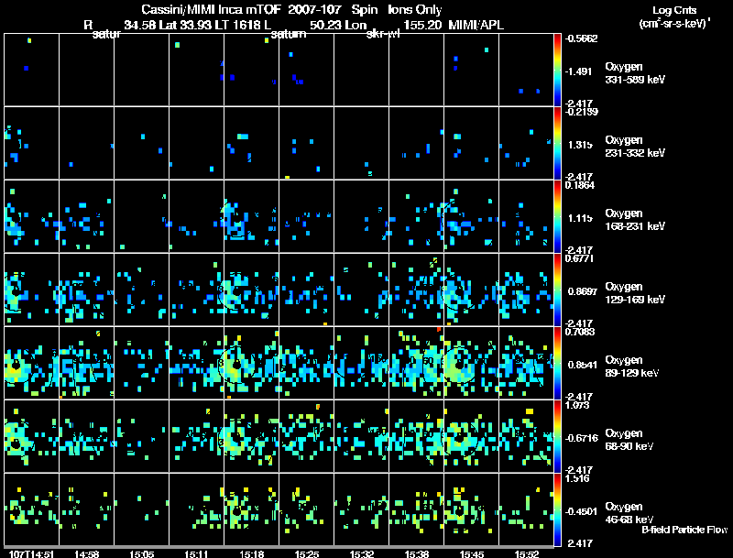Click the 'Oxygen 168-231 keV' row label

[635, 220]
